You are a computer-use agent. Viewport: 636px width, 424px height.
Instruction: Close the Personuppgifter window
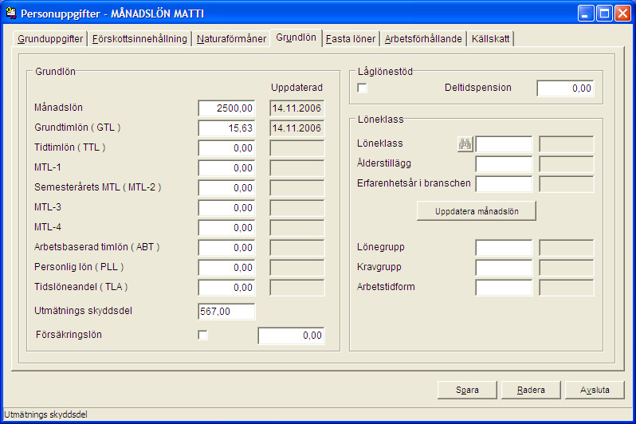[x=622, y=14]
